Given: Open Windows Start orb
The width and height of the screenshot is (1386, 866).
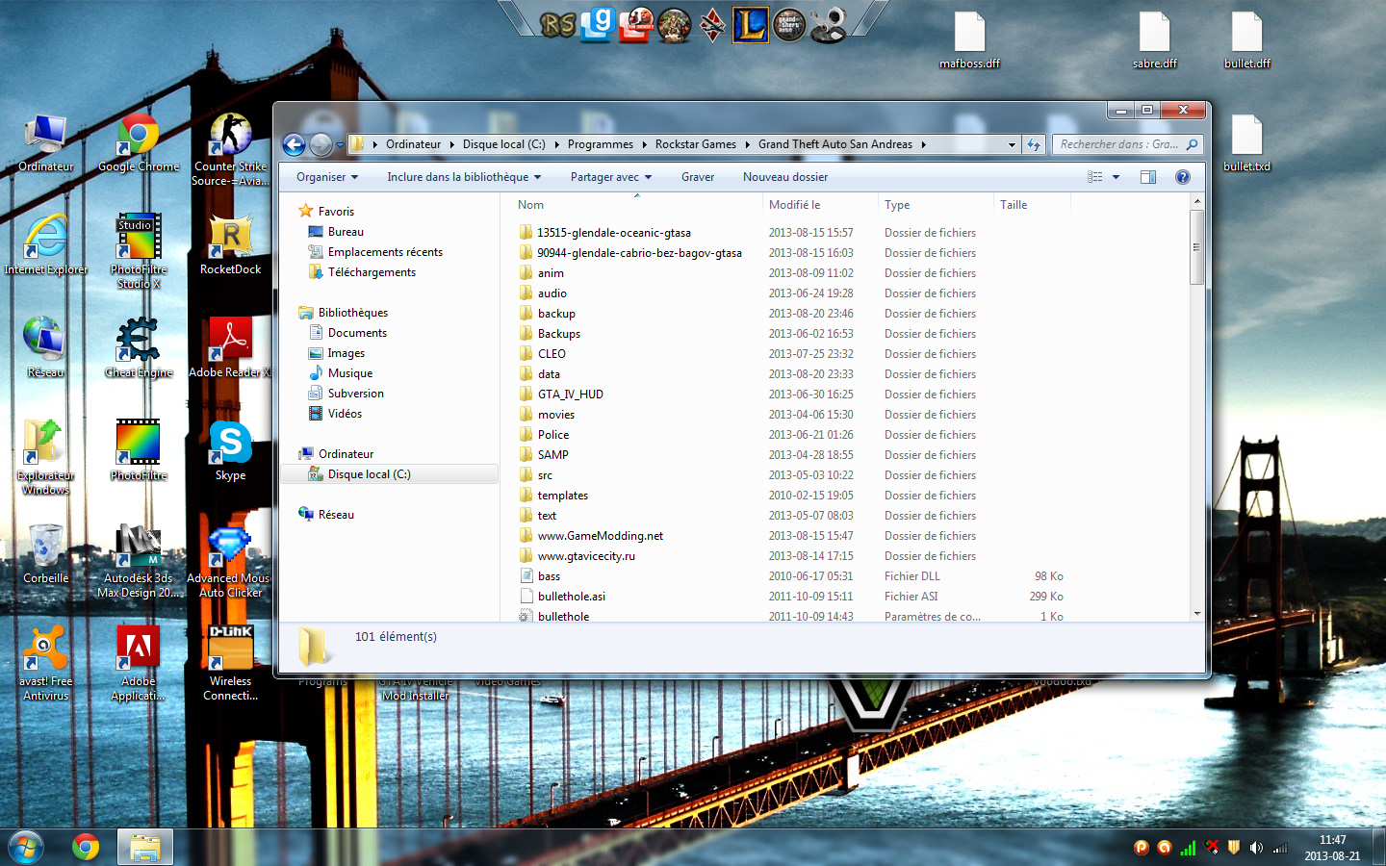Looking at the screenshot, I should [26, 848].
